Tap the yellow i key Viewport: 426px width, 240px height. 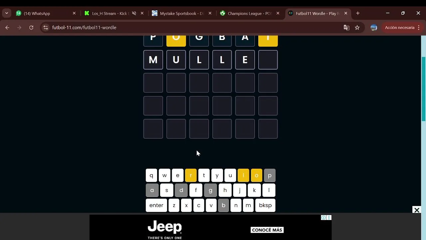[x=243, y=175]
